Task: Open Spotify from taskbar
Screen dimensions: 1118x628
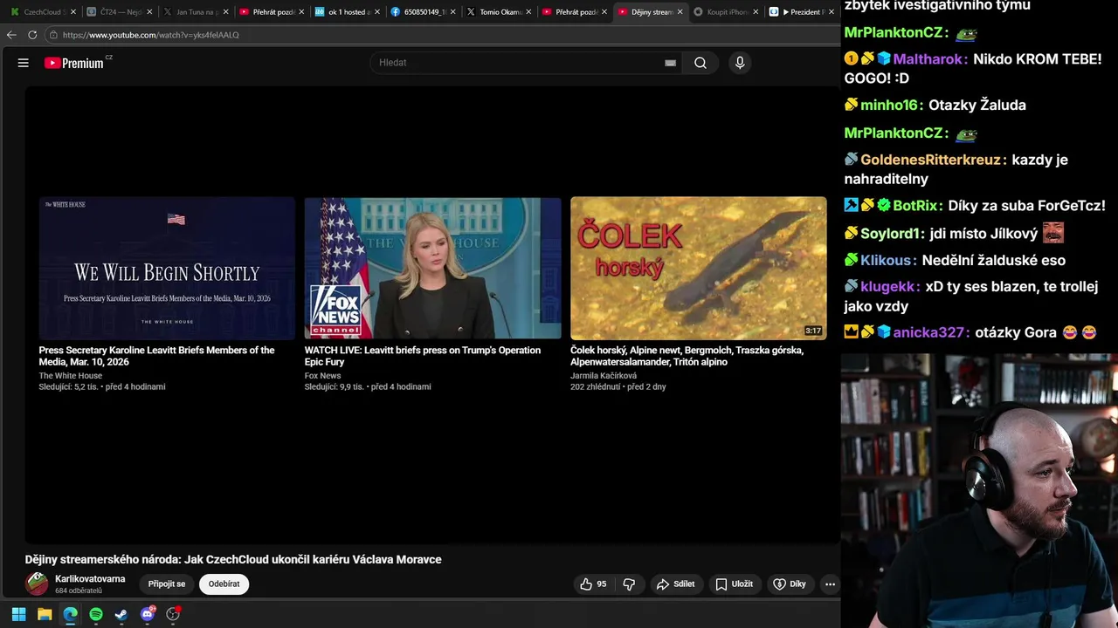Action: [96, 614]
